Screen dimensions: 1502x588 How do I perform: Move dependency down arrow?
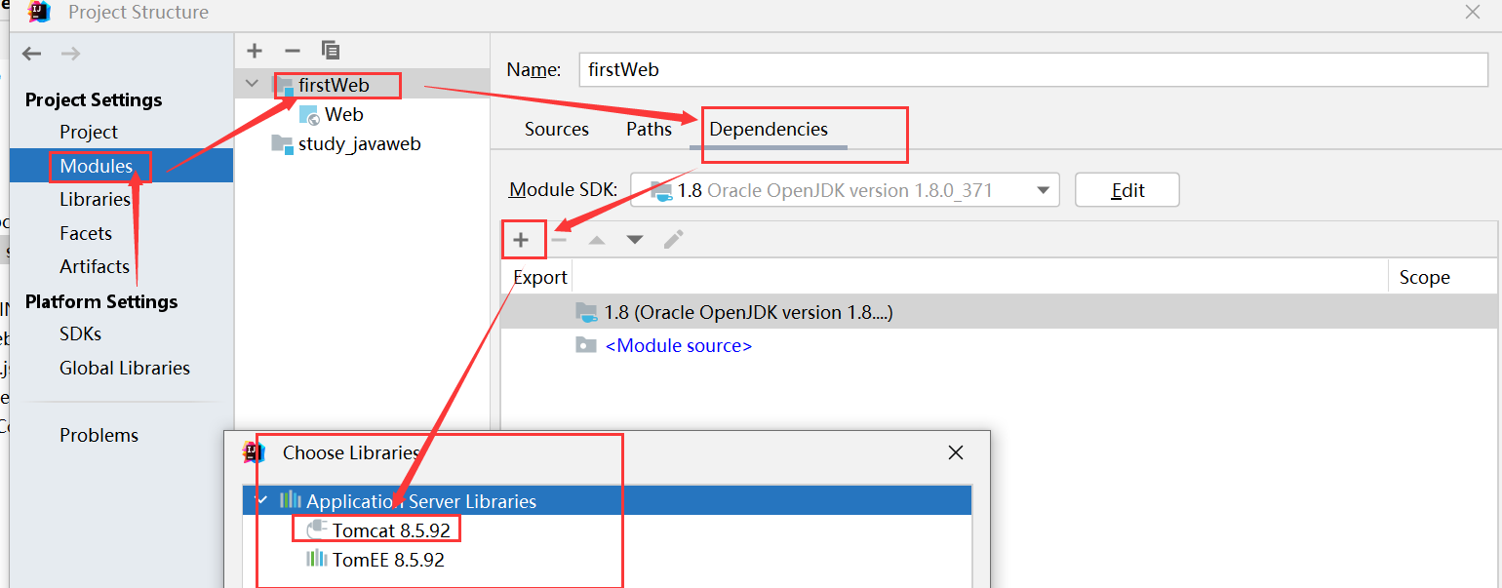coord(635,240)
